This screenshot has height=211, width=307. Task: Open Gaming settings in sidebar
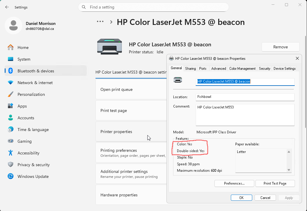[x=24, y=141]
